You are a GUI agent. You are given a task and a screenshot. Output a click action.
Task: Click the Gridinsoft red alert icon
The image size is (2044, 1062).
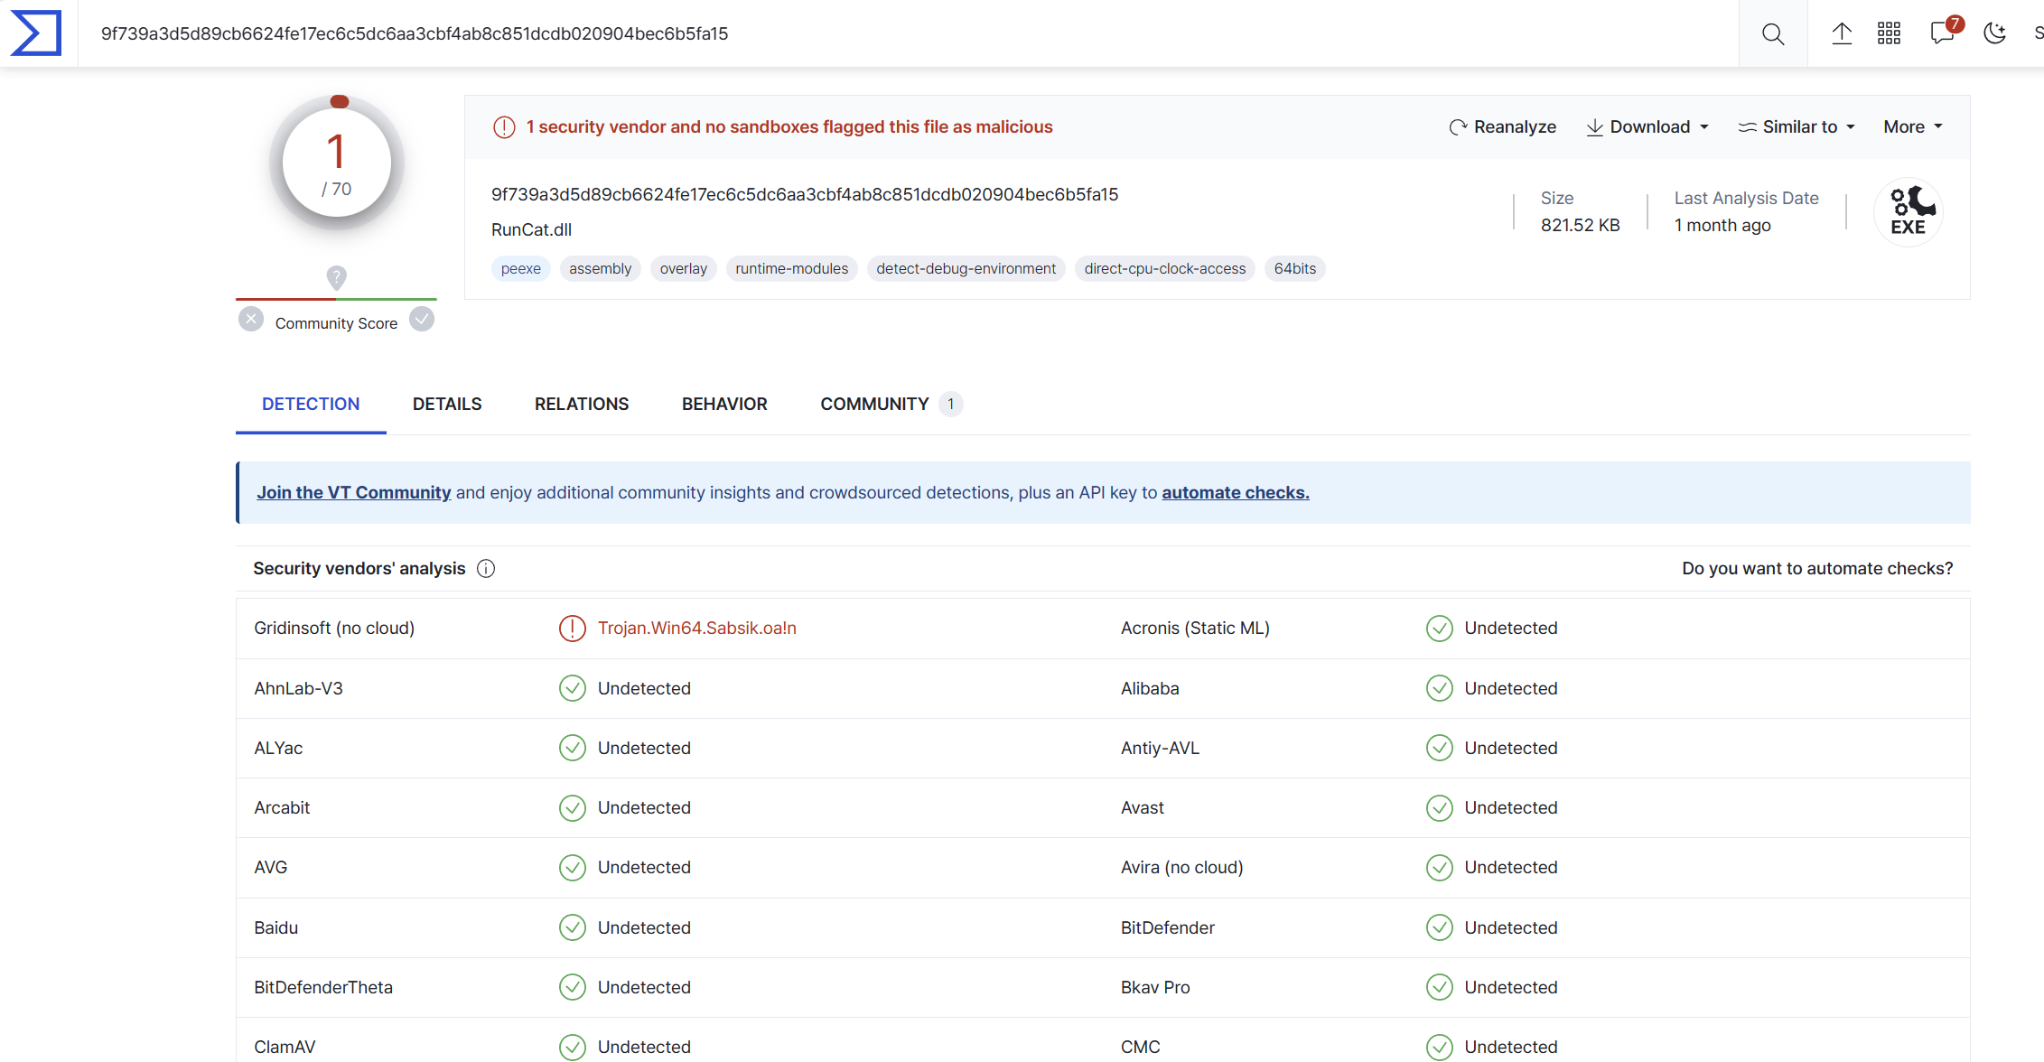click(573, 628)
